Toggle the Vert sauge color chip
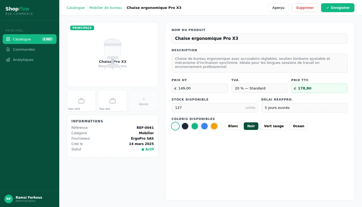Image resolution: width=362 pixels, height=207 pixels. [274, 126]
